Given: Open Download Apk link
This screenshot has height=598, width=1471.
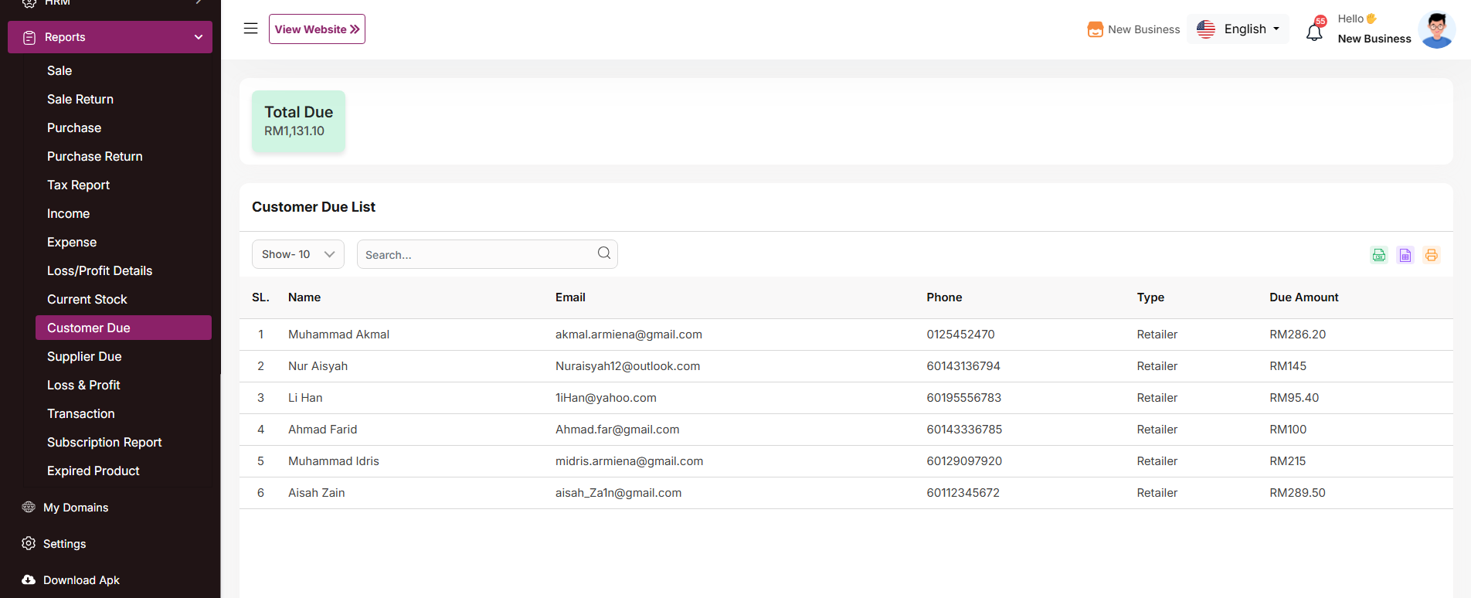Looking at the screenshot, I should pos(81,580).
